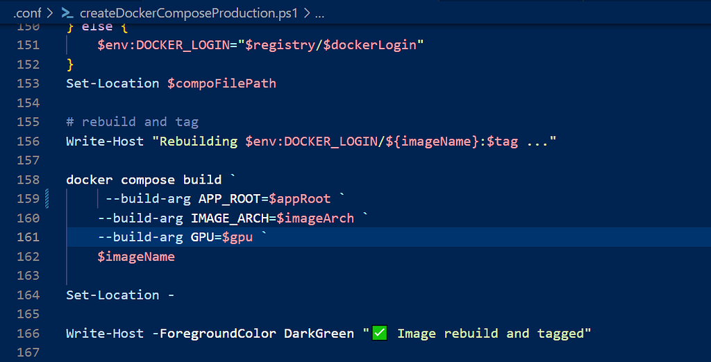Screen dimensions: 711x362
Task: Click Set-Location on line 164
Action: [x=112, y=295]
